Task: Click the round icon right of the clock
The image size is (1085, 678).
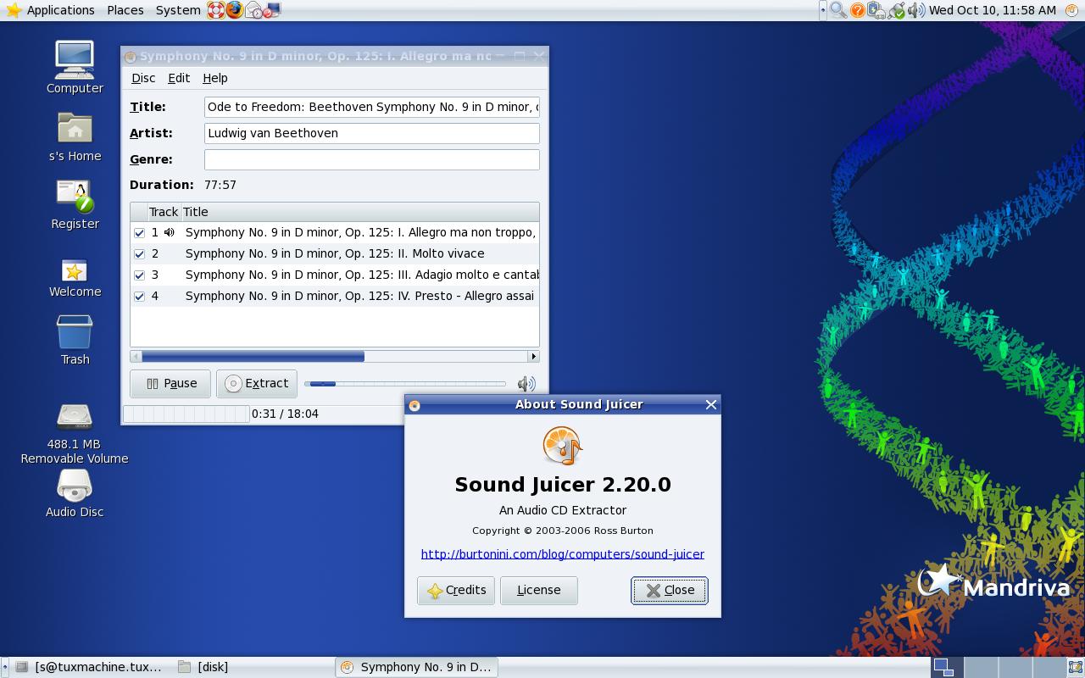Action: click(x=1071, y=10)
